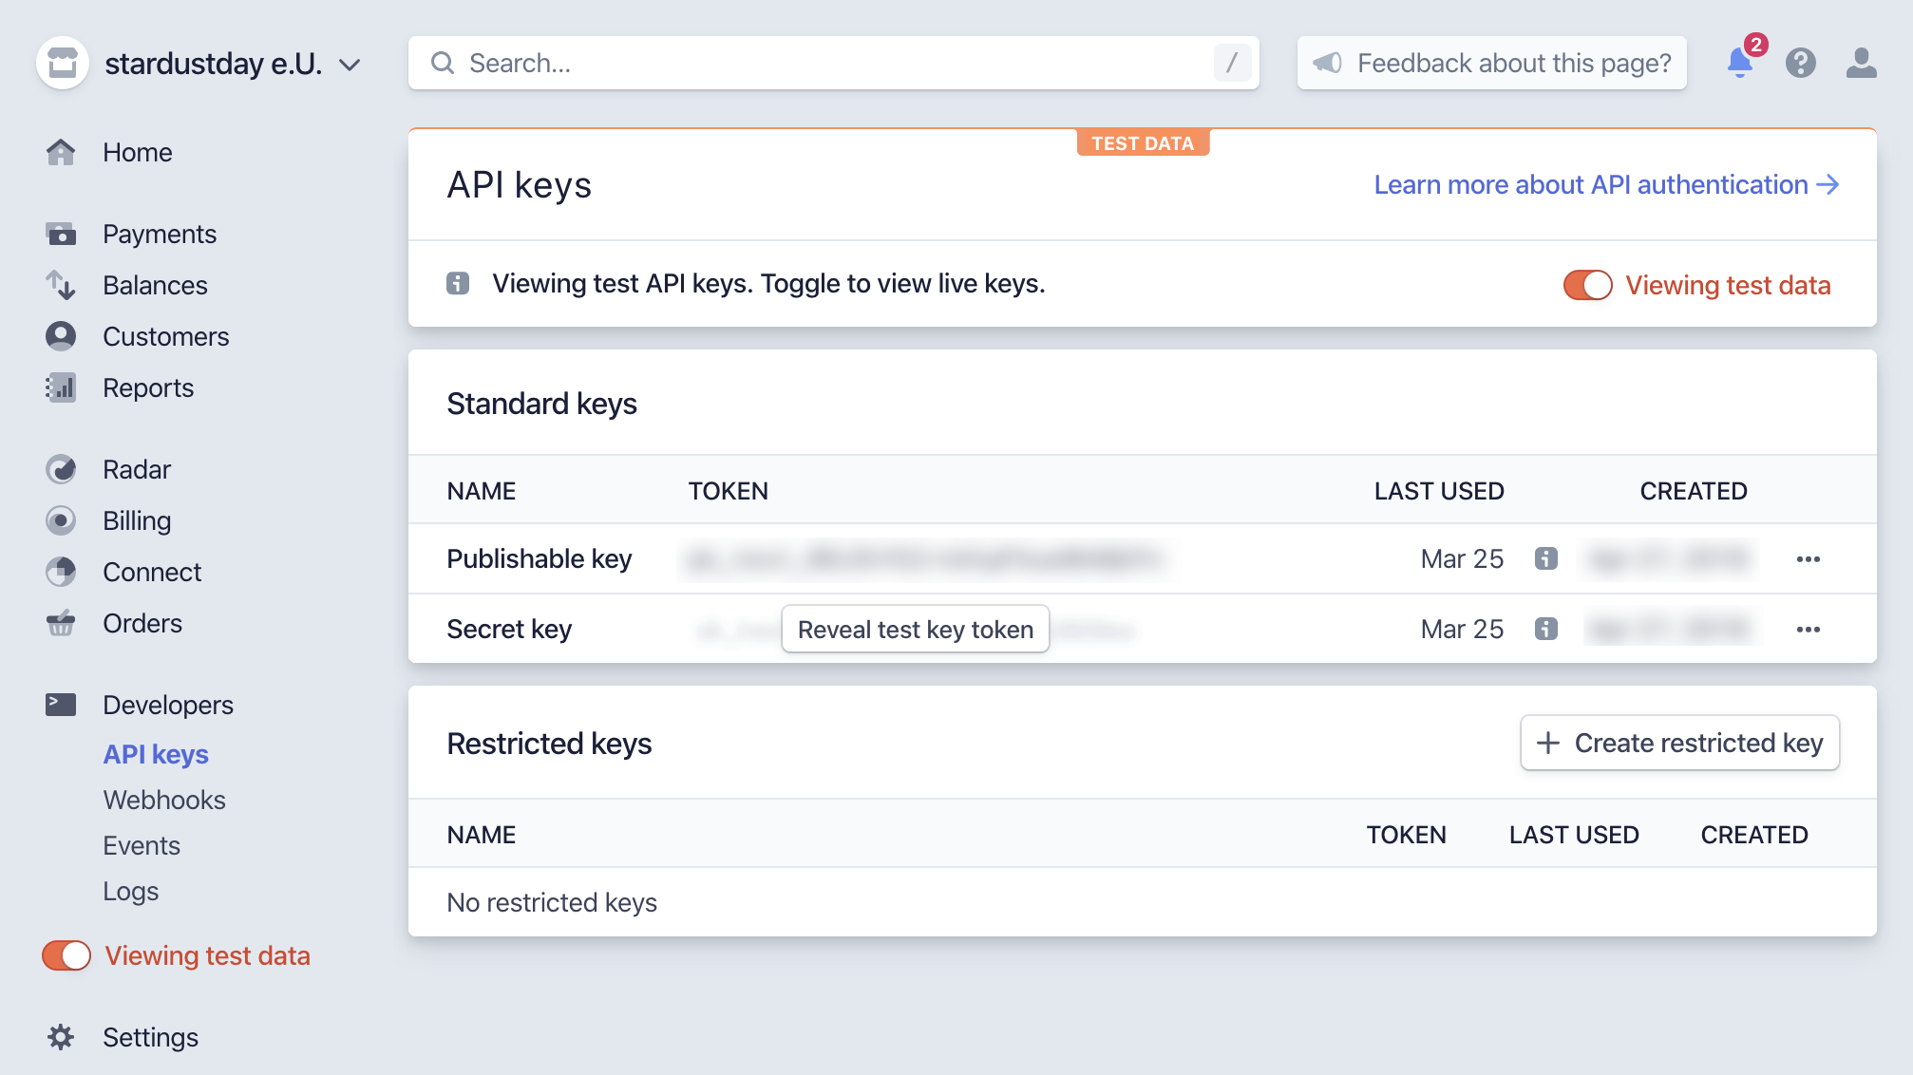Click the TEST DATA badge

(1143, 143)
